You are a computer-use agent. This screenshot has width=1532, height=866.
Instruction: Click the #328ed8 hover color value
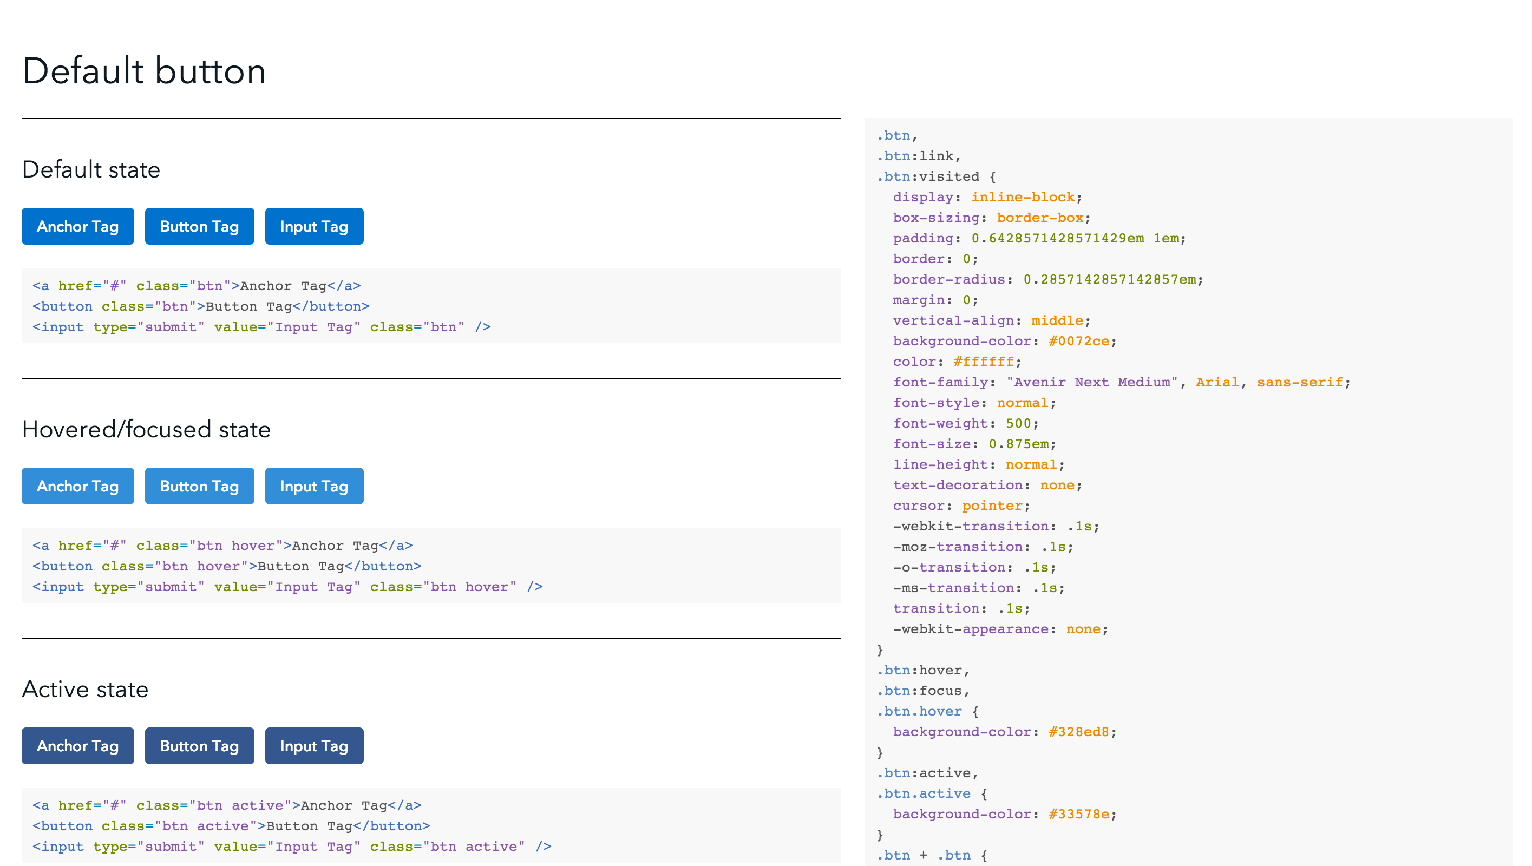point(1078,732)
